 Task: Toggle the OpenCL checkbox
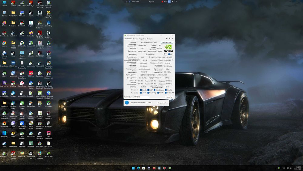click(x=141, y=90)
